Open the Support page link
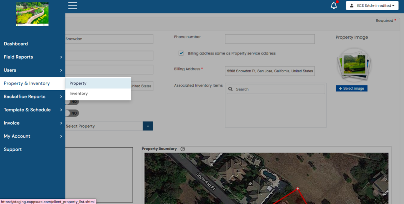Viewport: 404px width, 204px height. pyautogui.click(x=13, y=149)
